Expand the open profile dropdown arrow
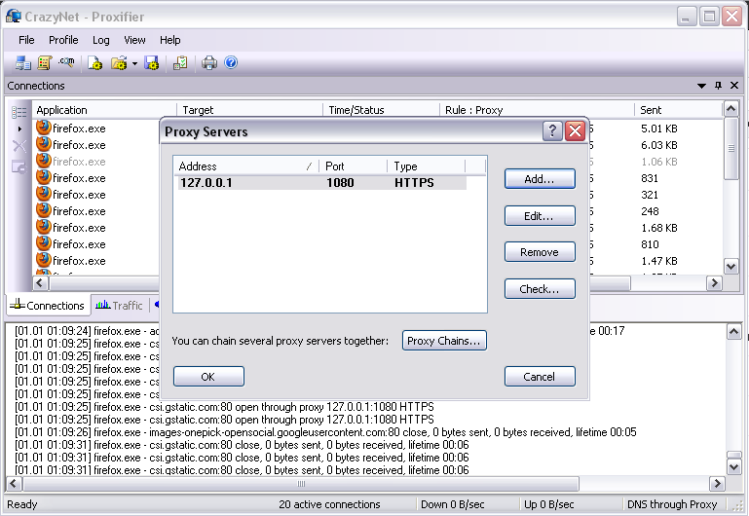The image size is (749, 516). coord(134,63)
